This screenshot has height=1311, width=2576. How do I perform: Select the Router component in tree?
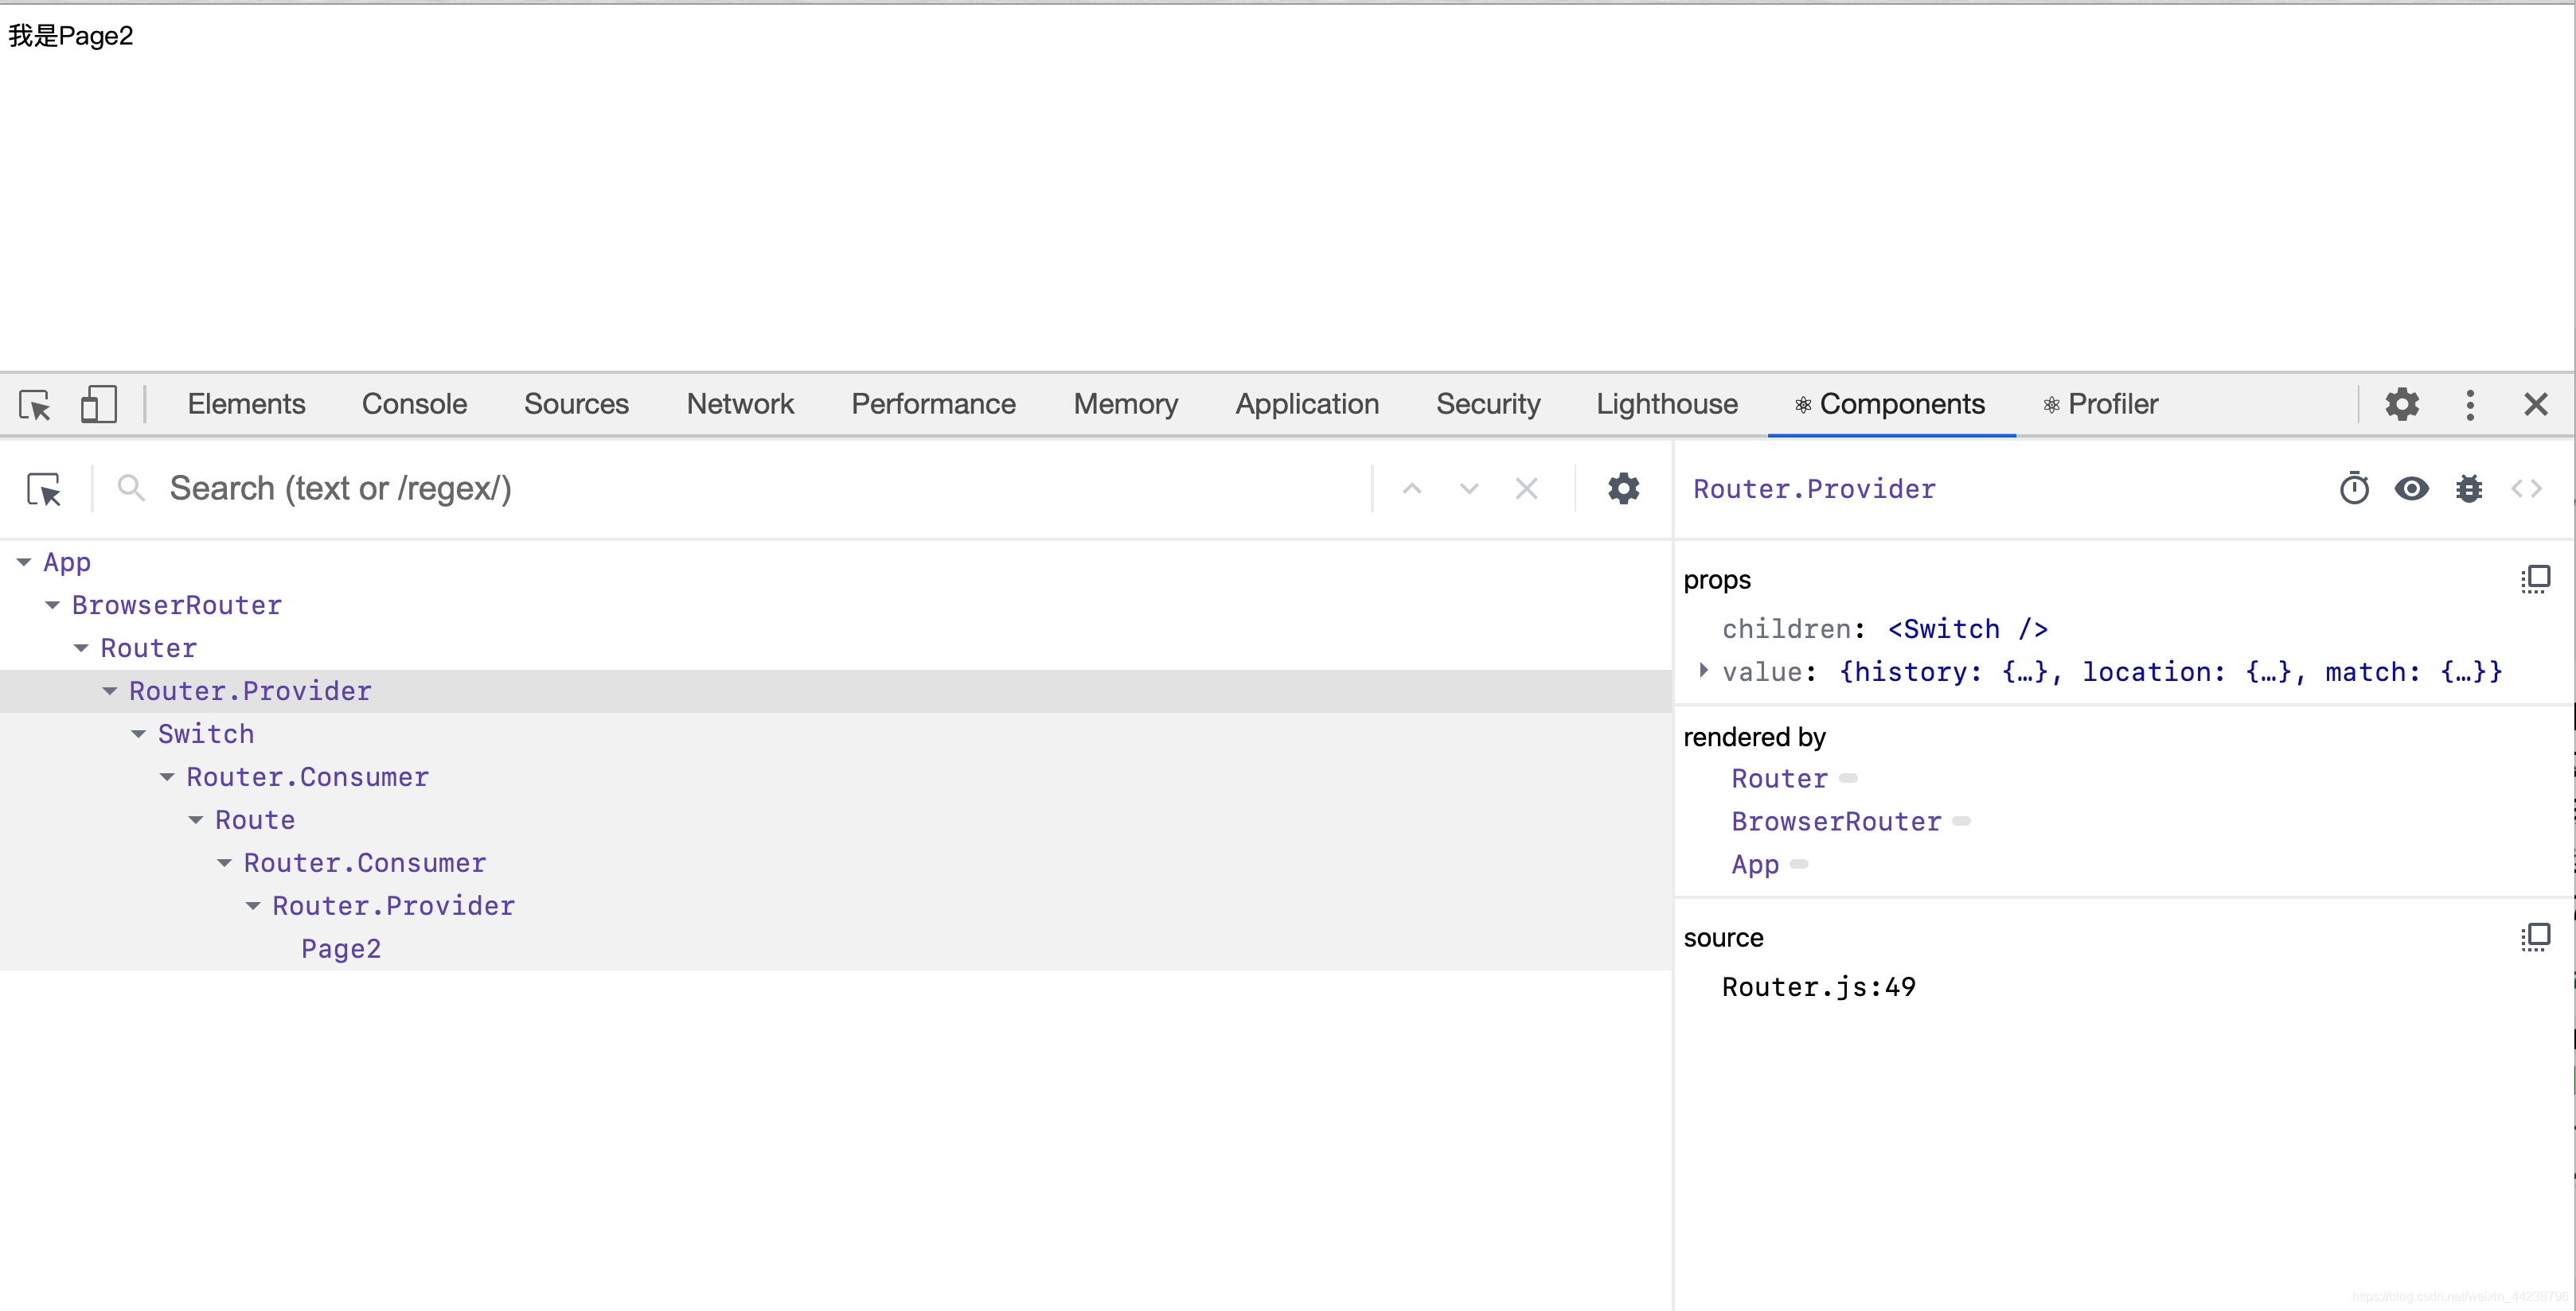point(149,648)
